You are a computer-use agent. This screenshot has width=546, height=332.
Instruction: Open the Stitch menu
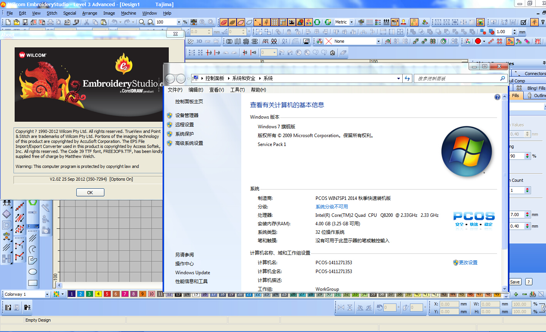click(x=52, y=13)
